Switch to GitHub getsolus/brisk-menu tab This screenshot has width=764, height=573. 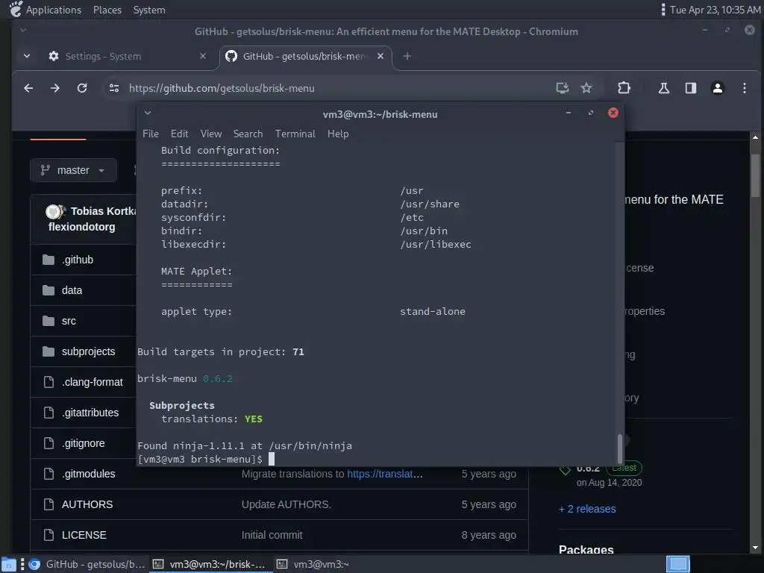pyautogui.click(x=304, y=57)
